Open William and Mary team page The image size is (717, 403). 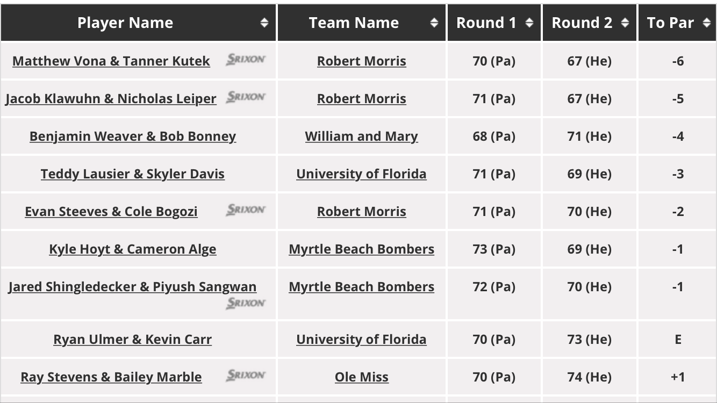(x=361, y=136)
